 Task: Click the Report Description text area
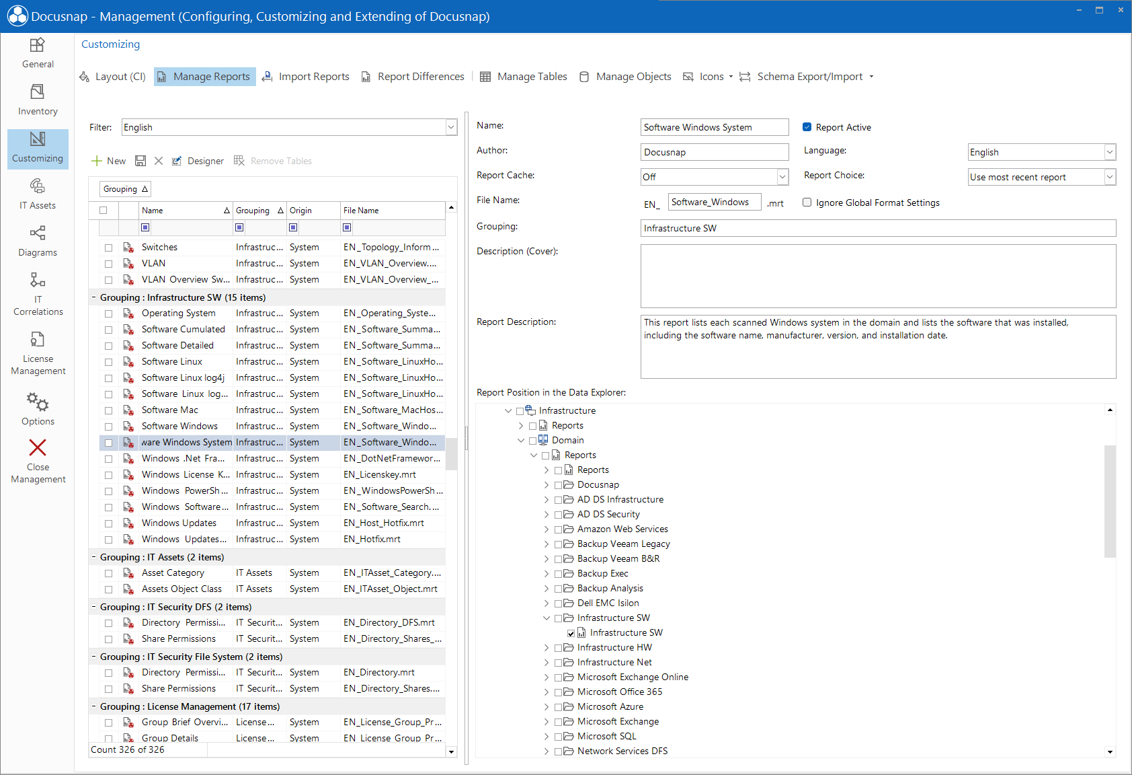coord(878,346)
